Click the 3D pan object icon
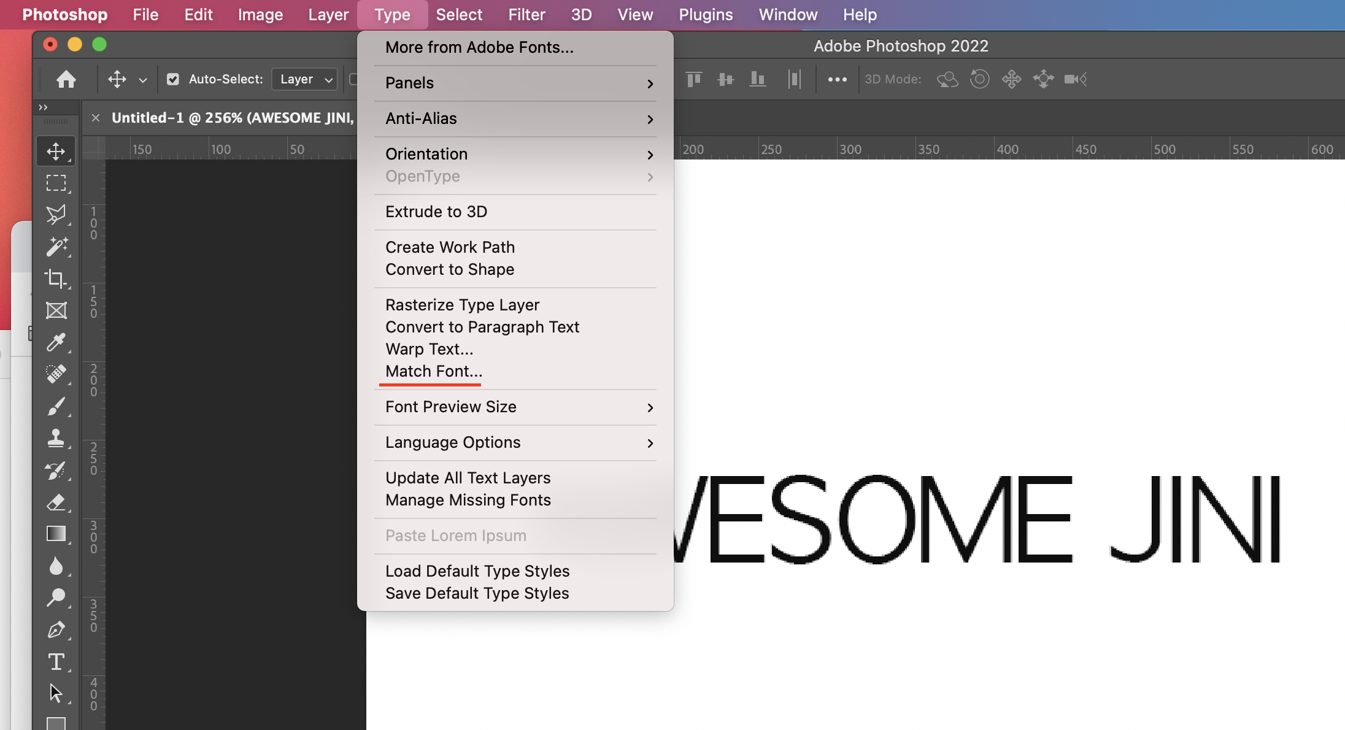Screen dimensions: 1345x730 coord(1012,79)
